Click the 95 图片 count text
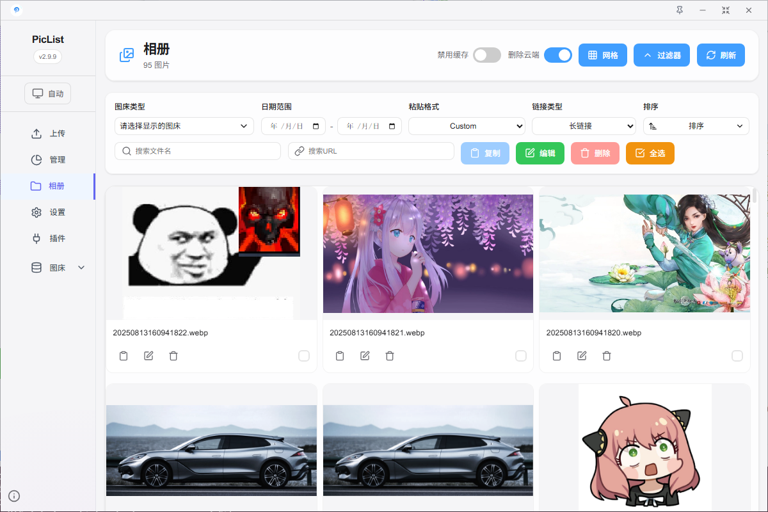768x512 pixels. click(156, 65)
